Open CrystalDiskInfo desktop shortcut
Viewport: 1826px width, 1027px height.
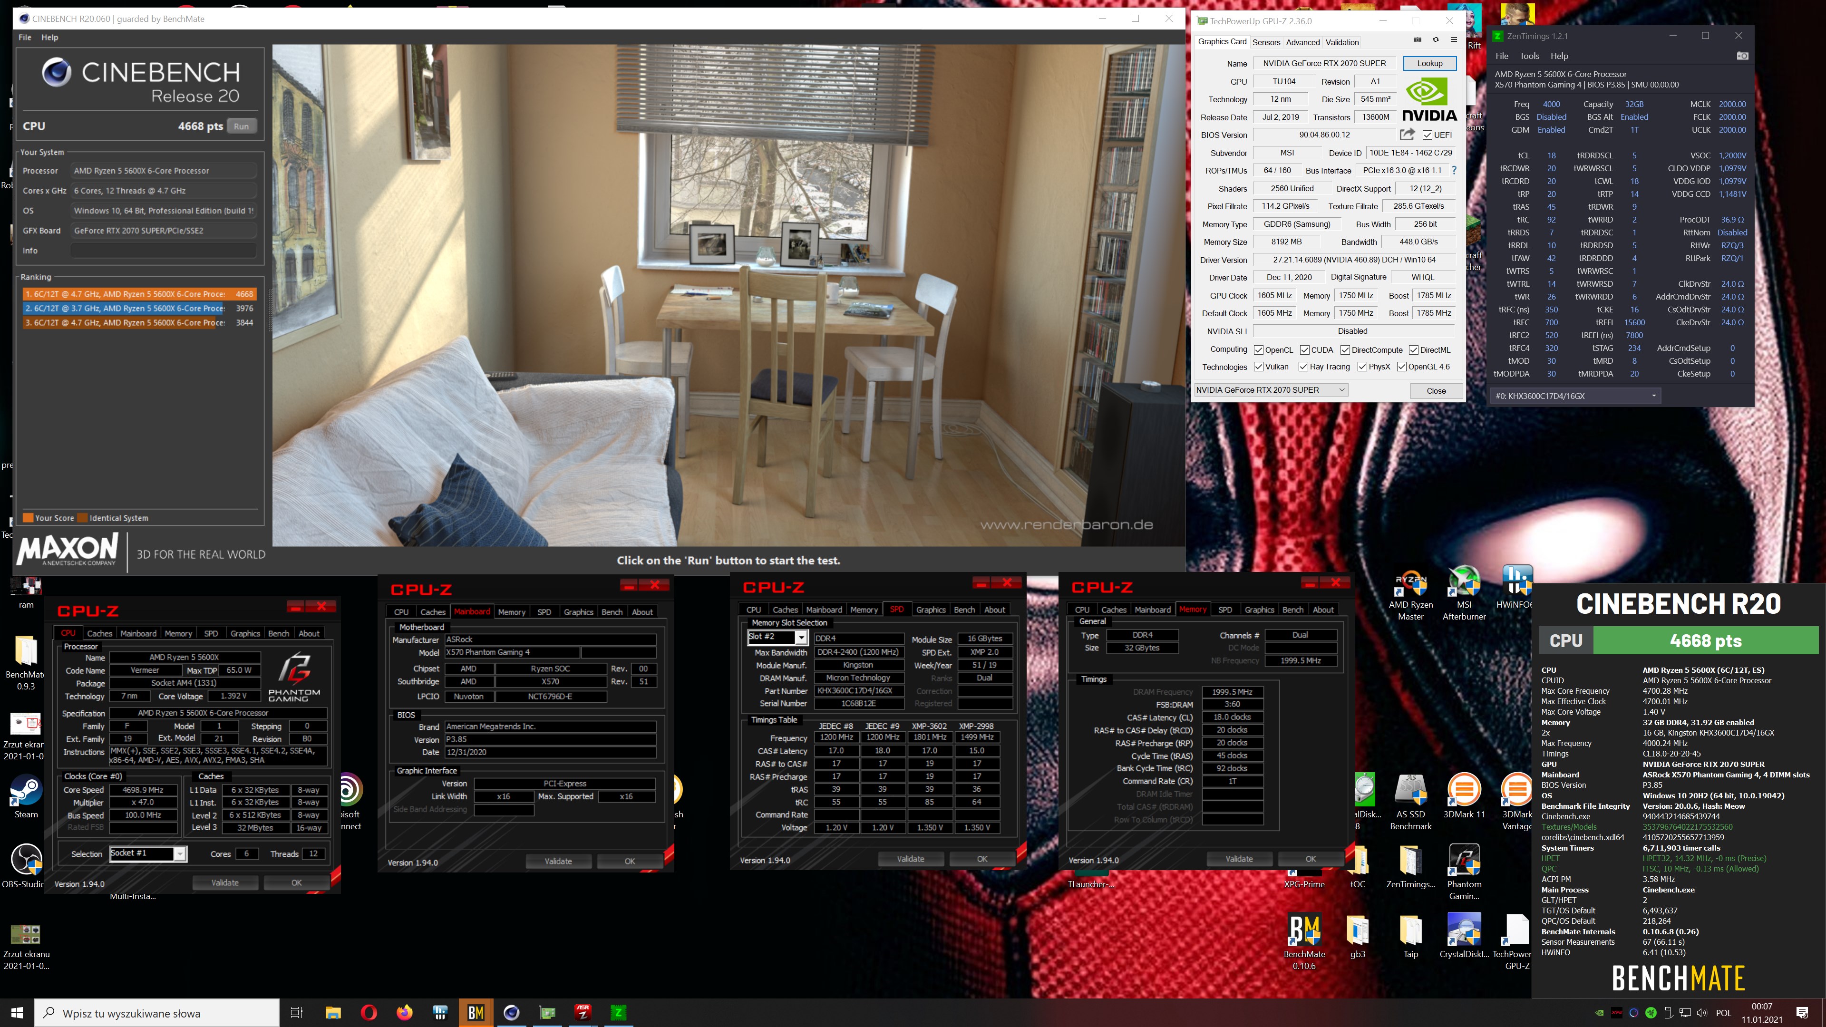tap(1464, 936)
